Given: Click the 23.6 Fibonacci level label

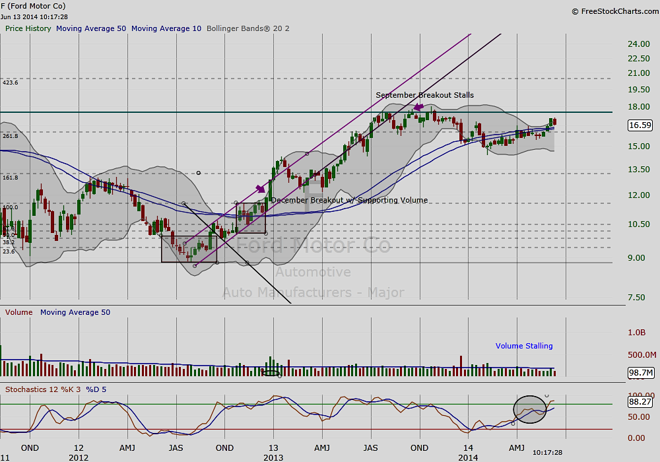Looking at the screenshot, I should [x=9, y=251].
